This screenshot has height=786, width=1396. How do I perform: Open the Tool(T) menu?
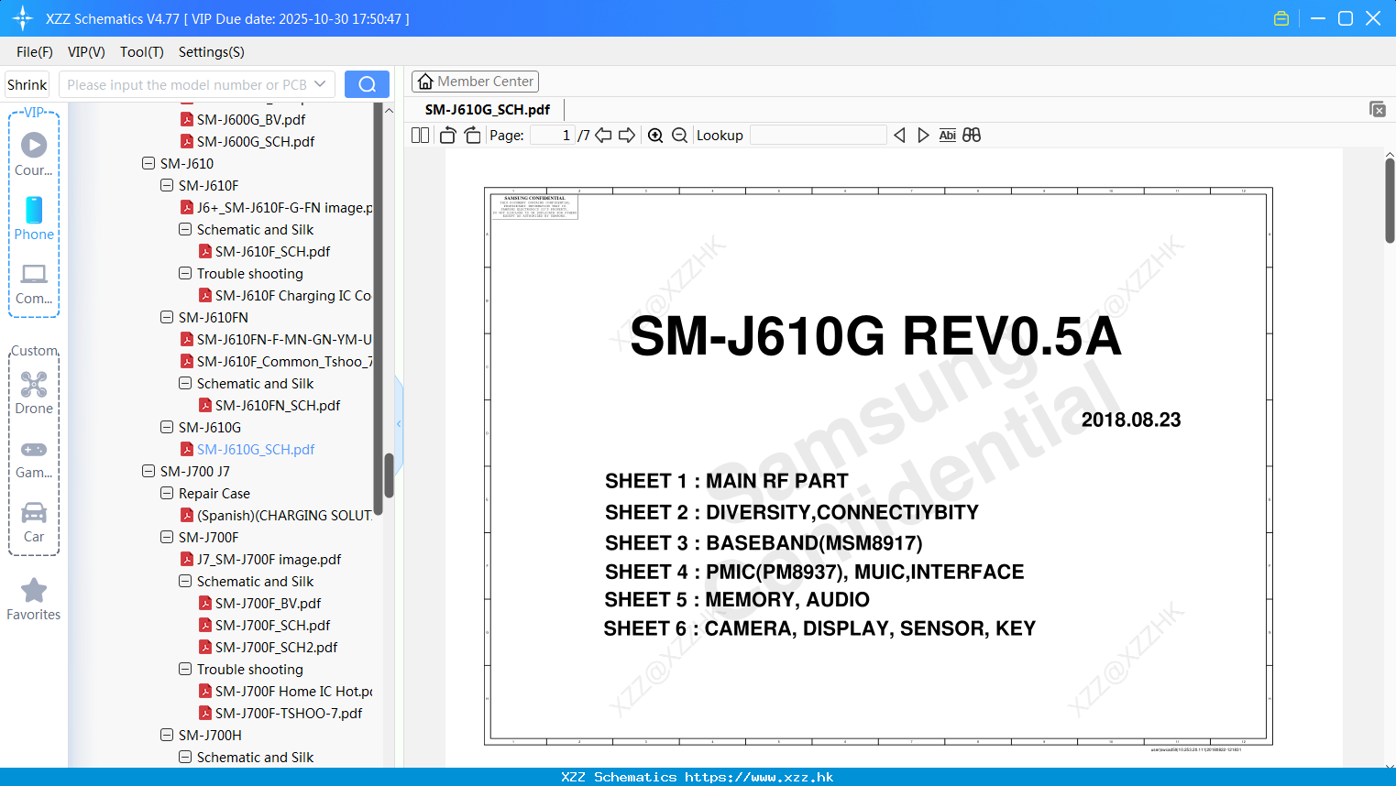coord(142,52)
